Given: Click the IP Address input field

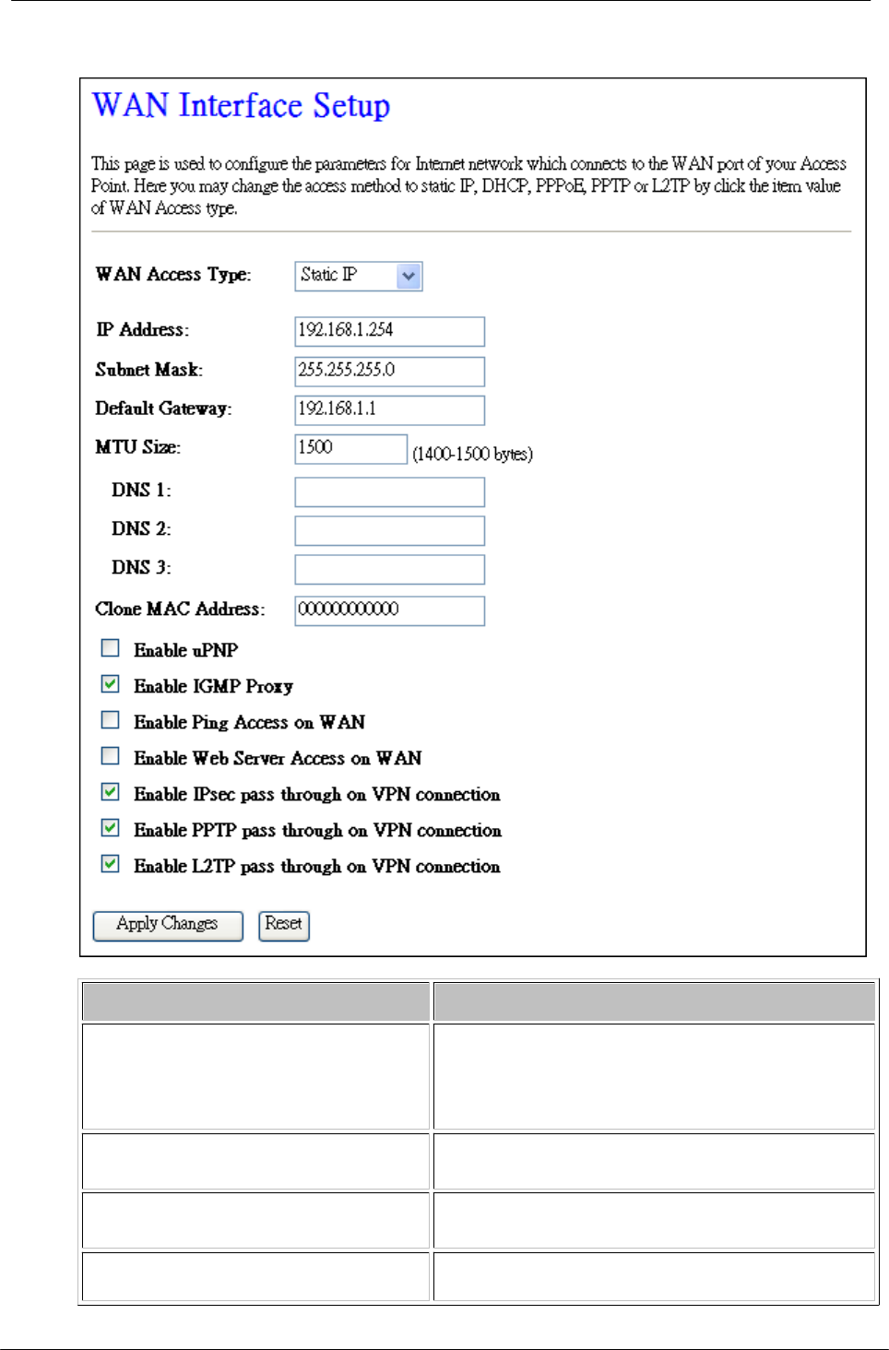Looking at the screenshot, I should click(389, 331).
